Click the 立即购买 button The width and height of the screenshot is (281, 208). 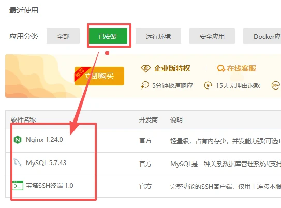[x=99, y=76]
